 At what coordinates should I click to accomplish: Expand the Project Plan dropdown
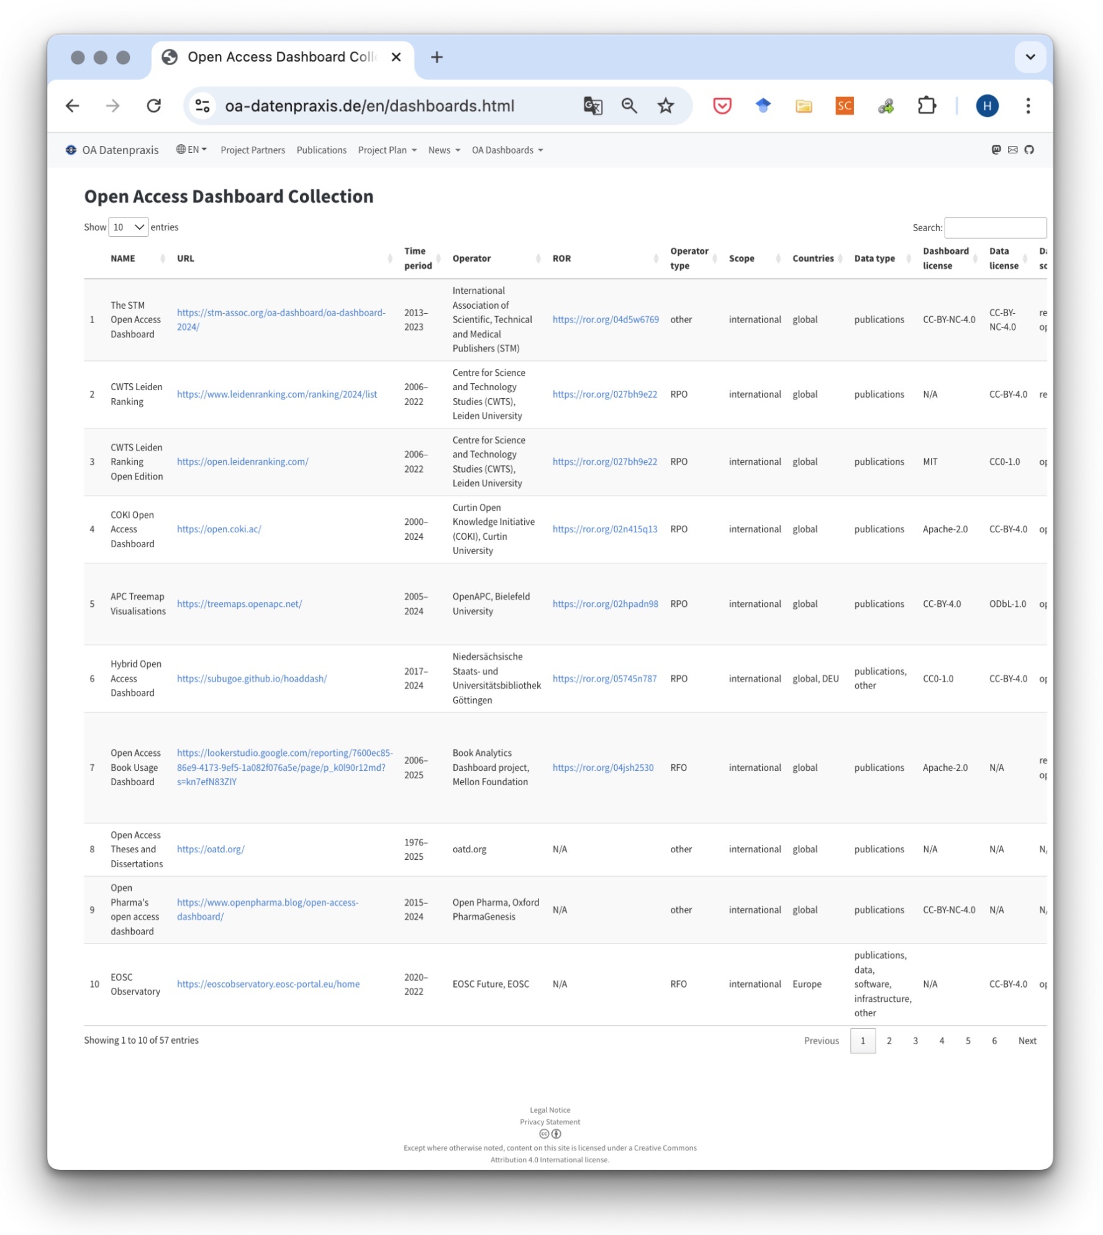(387, 150)
